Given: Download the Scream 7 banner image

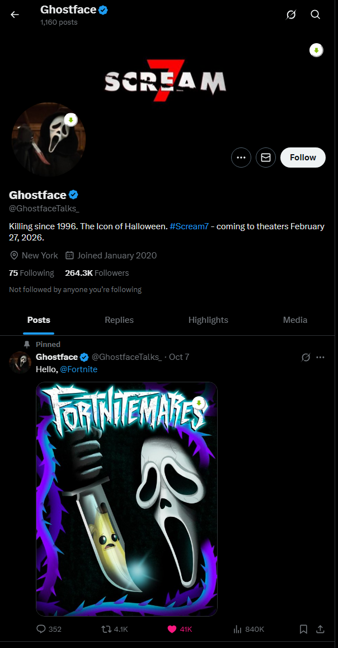Looking at the screenshot, I should pyautogui.click(x=317, y=50).
